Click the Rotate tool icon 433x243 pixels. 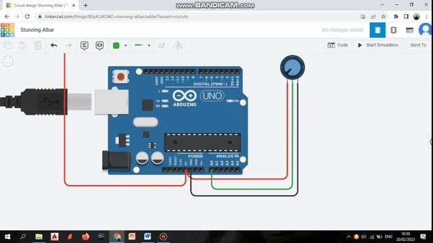point(162,45)
